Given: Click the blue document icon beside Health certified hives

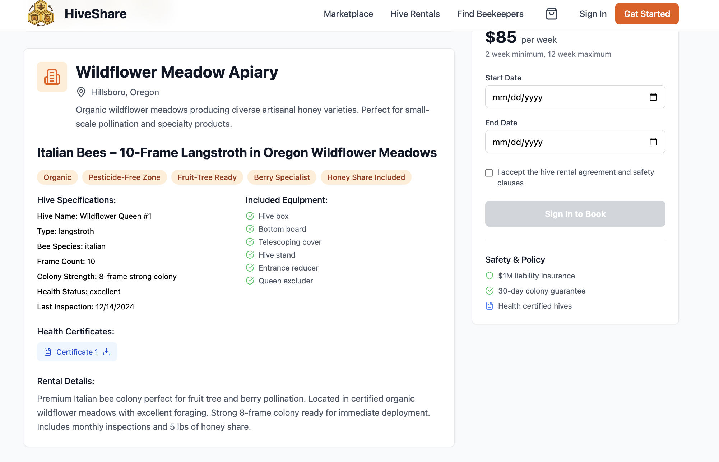Looking at the screenshot, I should pyautogui.click(x=489, y=306).
